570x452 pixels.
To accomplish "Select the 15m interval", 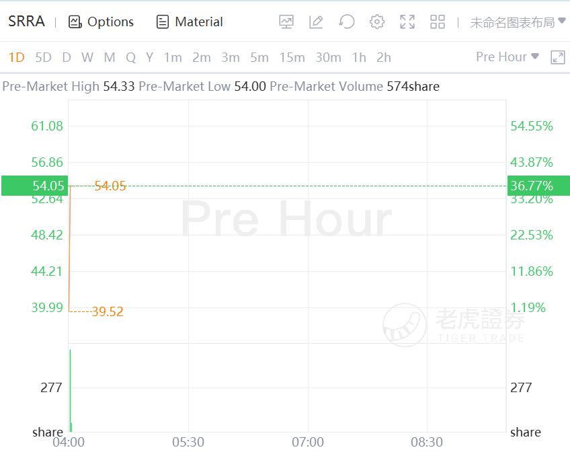I will click(x=292, y=58).
